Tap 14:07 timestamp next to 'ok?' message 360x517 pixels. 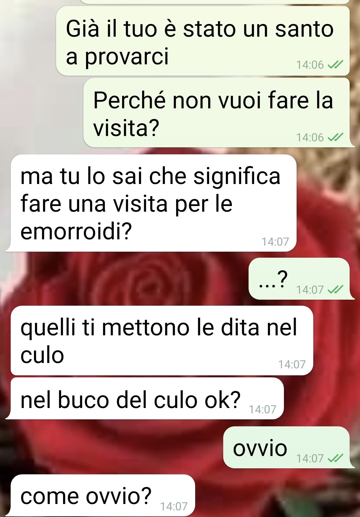coord(263,409)
